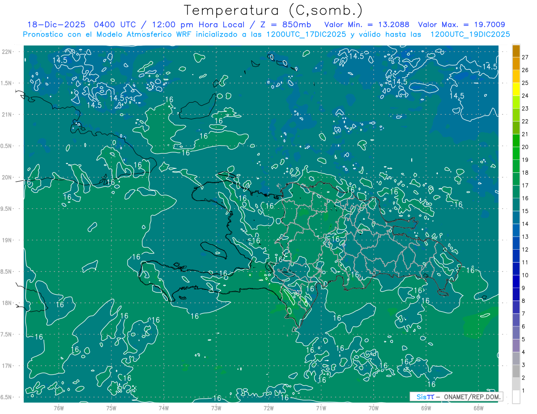The width and height of the screenshot is (537, 414).
Task: Click the "70W" longitude label
Action: coord(374,408)
